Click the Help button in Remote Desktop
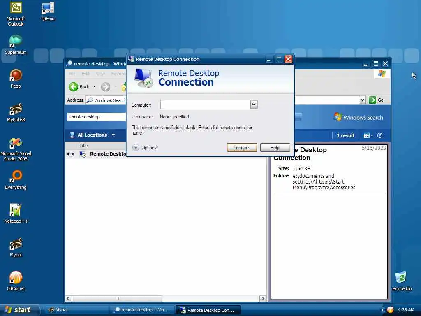The height and width of the screenshot is (316, 421). point(275,148)
